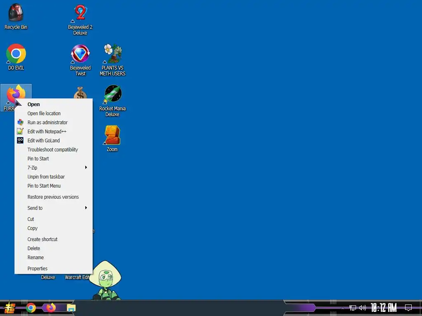Select the Deluxe label below the menu

[x=48, y=277]
